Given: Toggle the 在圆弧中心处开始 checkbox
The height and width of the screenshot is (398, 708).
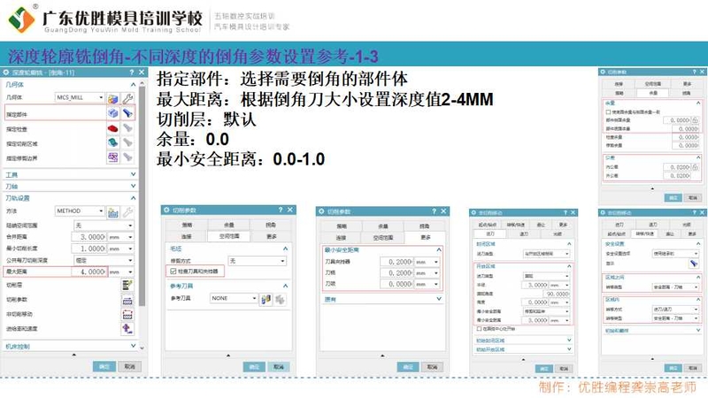Looking at the screenshot, I should pos(479,329).
